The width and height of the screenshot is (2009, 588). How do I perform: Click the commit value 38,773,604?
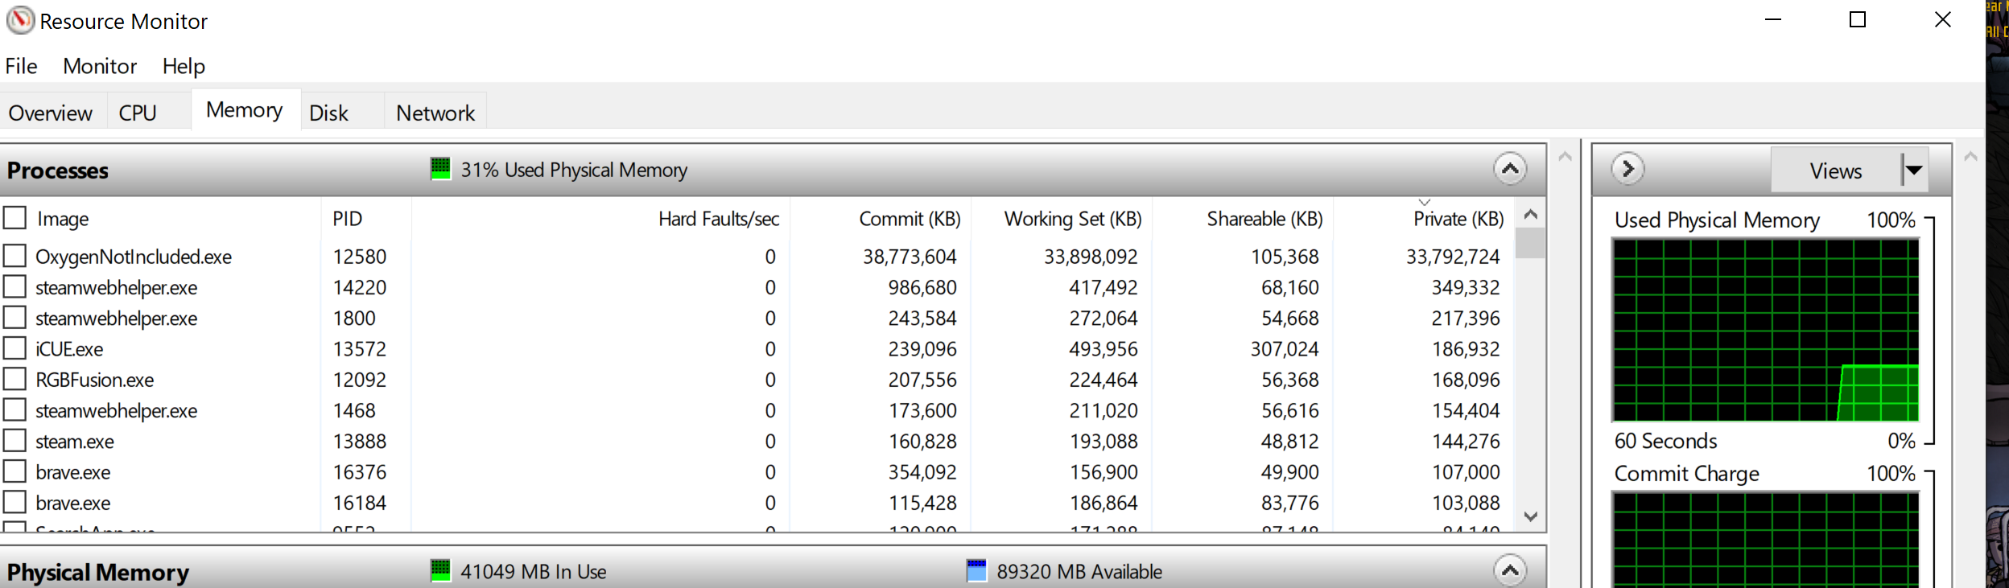[x=910, y=257]
